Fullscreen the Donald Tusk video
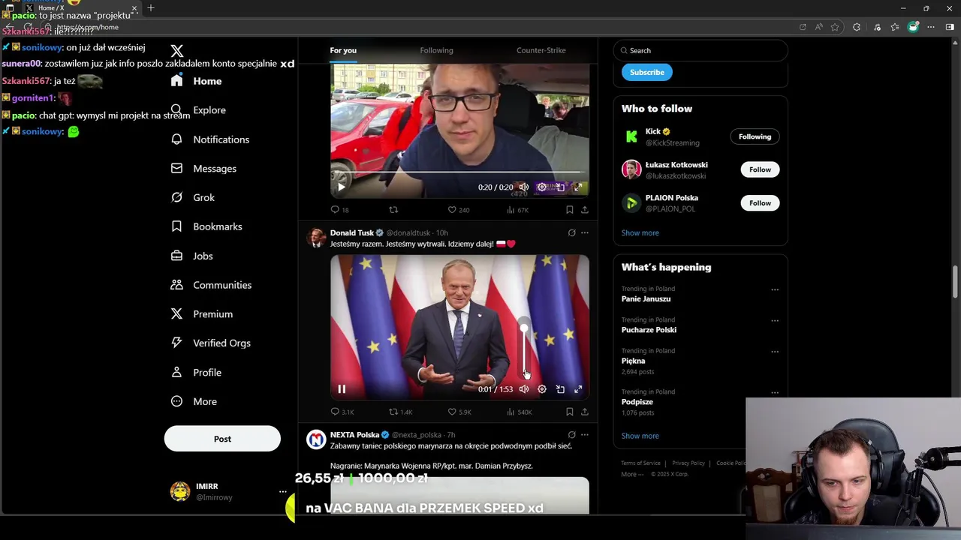Screen dimensions: 961x540 click(578, 389)
